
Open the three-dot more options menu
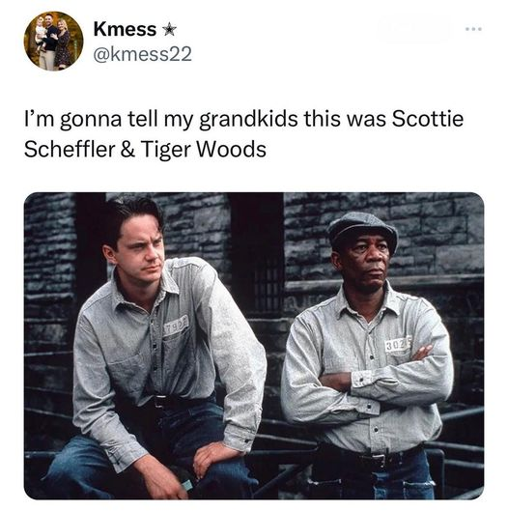[473, 29]
